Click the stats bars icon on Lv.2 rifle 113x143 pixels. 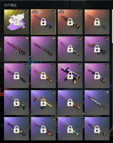[40, 12]
